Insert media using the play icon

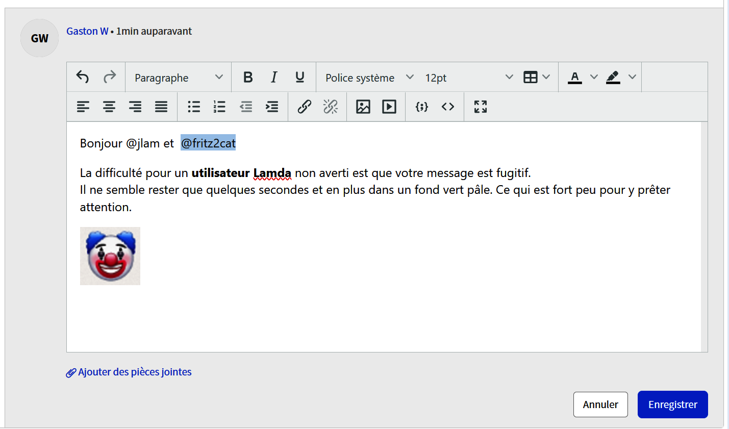click(x=389, y=107)
